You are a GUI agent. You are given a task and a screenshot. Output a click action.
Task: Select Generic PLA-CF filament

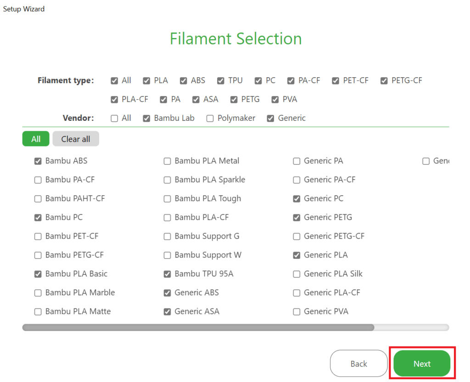click(x=297, y=293)
